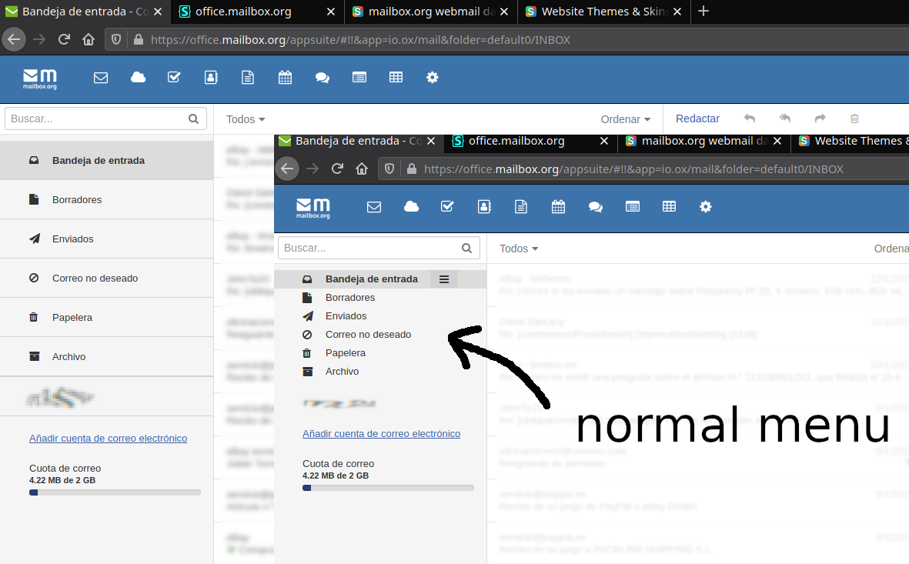Viewport: 909px width, 564px height.
Task: Click the trash delete icon
Action: 854,118
